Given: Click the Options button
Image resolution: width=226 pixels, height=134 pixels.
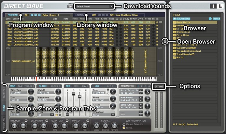Looking at the screenshot, I should pos(159,86).
